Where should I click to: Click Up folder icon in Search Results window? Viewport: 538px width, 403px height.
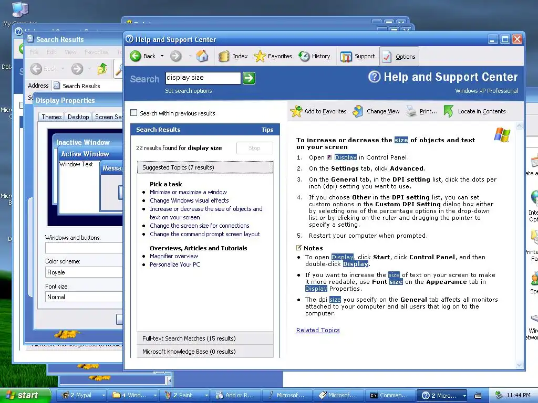[102, 69]
